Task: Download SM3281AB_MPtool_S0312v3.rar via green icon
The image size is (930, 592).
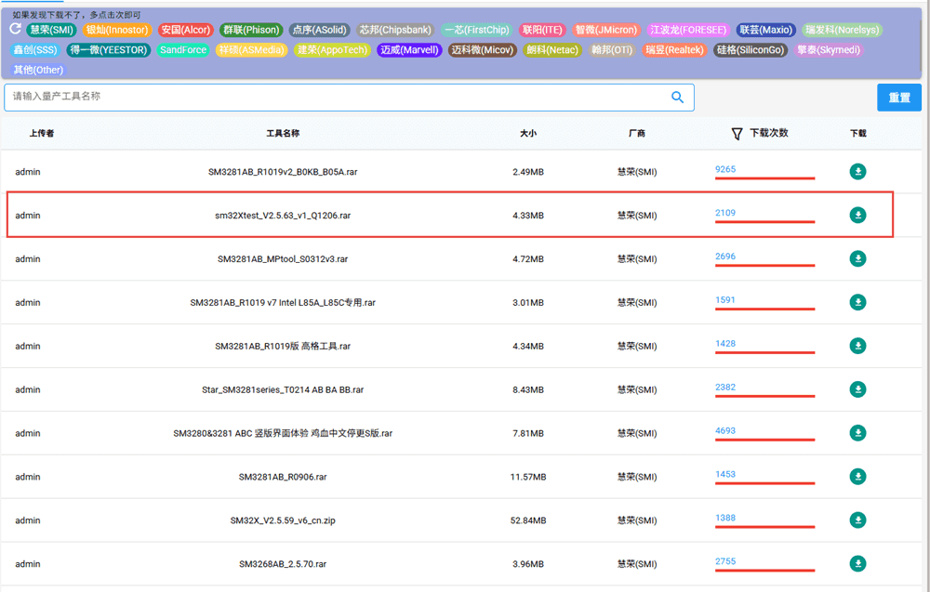Action: pos(857,258)
